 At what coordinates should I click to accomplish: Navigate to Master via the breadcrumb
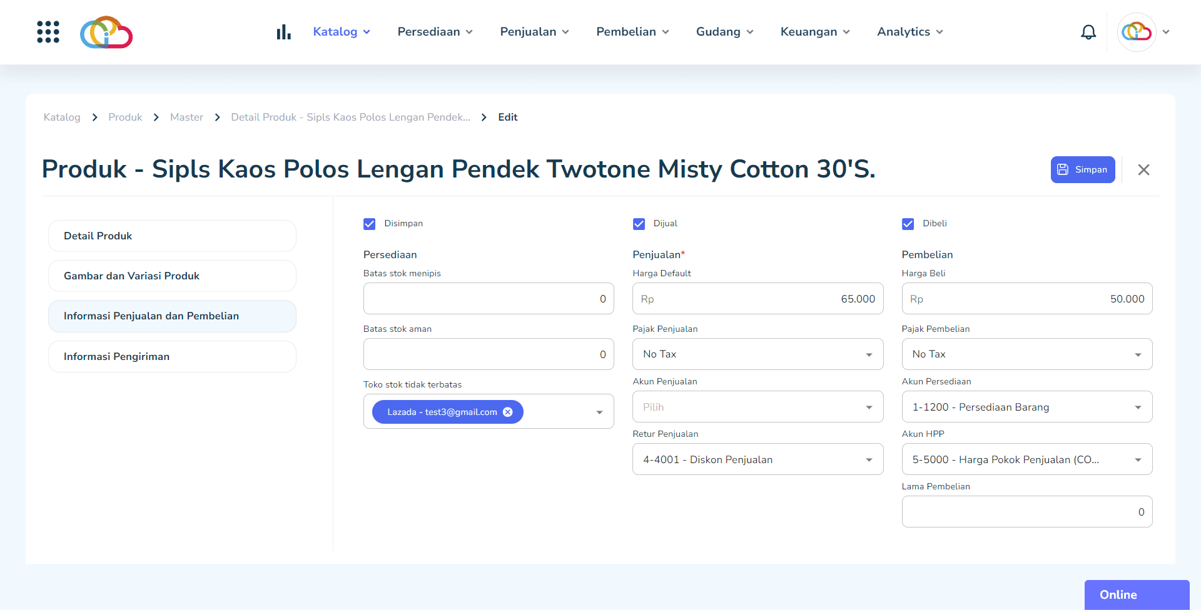(x=186, y=117)
